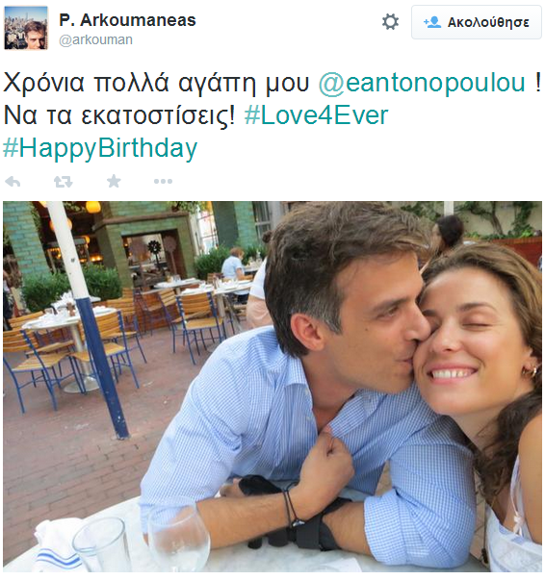This screenshot has width=545, height=580.
Task: Click the P. Arkoumaneas profile avatar
Action: click(26, 28)
